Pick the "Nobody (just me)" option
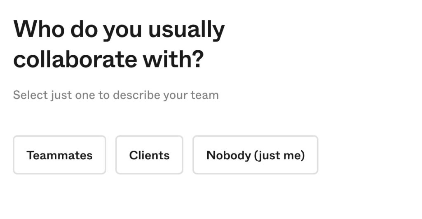Image resolution: width=422 pixels, height=219 pixels. pos(255,155)
